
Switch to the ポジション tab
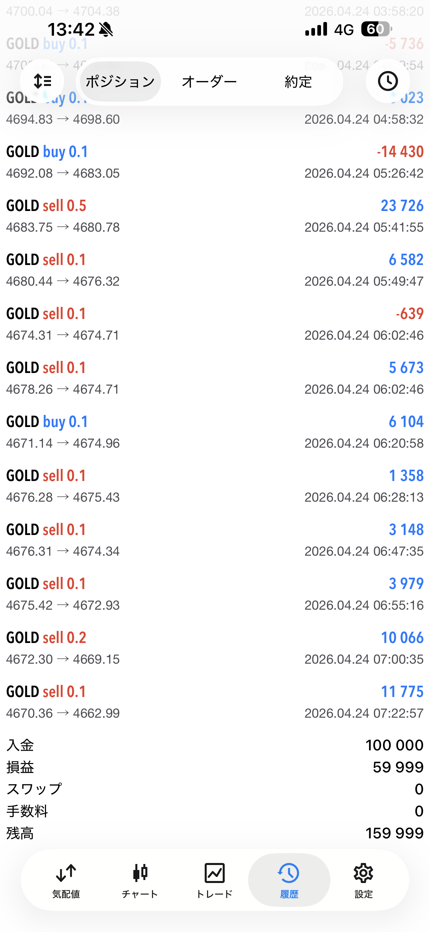(120, 82)
